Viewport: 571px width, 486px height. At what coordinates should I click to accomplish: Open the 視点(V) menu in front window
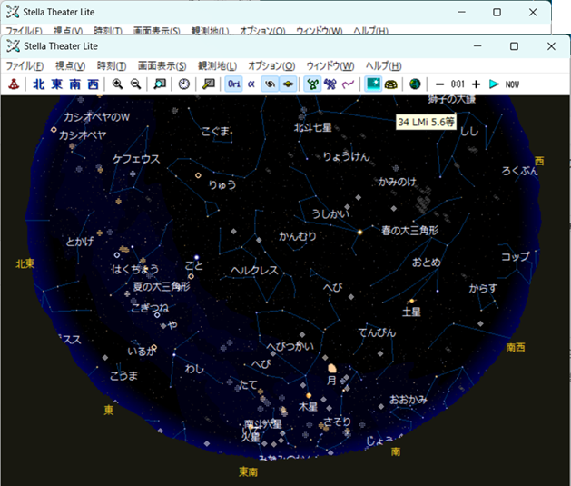[x=70, y=66]
